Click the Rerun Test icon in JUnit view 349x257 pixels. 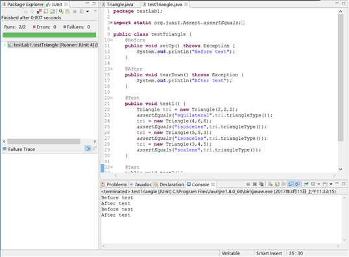(60, 11)
